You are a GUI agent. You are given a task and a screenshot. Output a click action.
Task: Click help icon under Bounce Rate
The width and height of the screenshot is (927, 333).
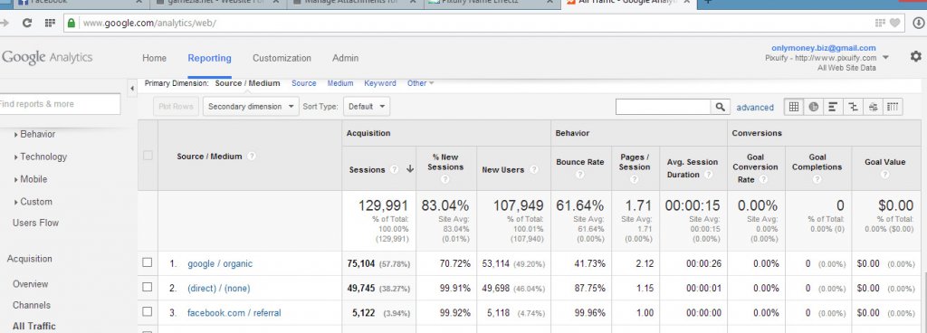point(580,175)
